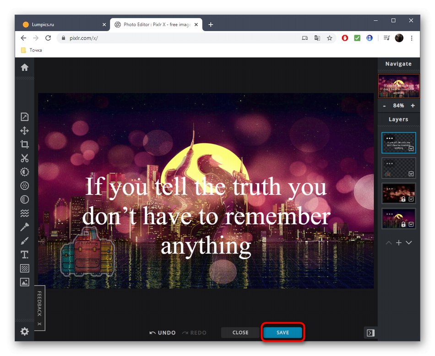The height and width of the screenshot is (356, 435).
Task: Dismiss the Feedback tab with X
Action: pyautogui.click(x=39, y=324)
